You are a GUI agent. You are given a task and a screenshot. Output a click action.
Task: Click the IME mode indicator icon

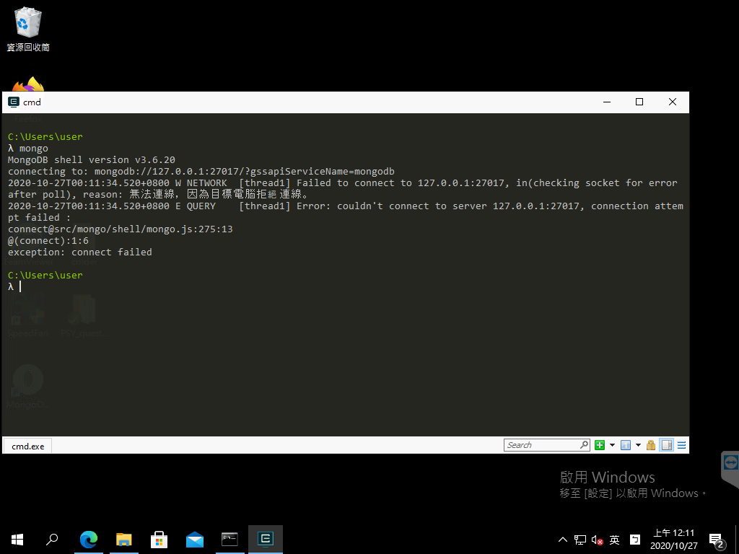[635, 540]
